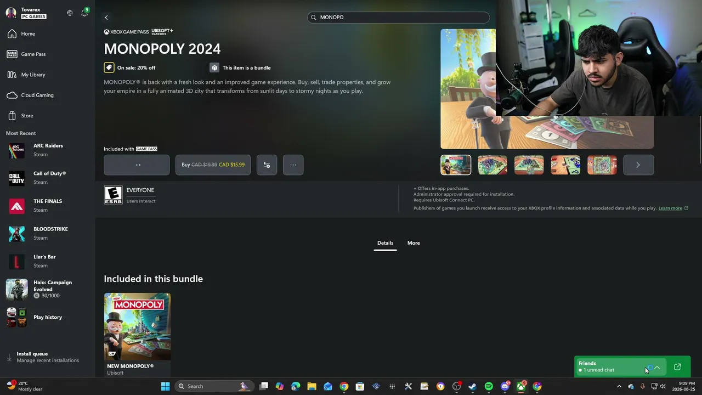The width and height of the screenshot is (702, 395).
Task: Open the notifications bell
Action: pos(84,13)
